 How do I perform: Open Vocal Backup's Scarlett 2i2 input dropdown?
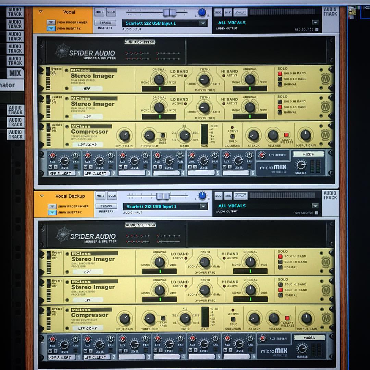coord(203,206)
